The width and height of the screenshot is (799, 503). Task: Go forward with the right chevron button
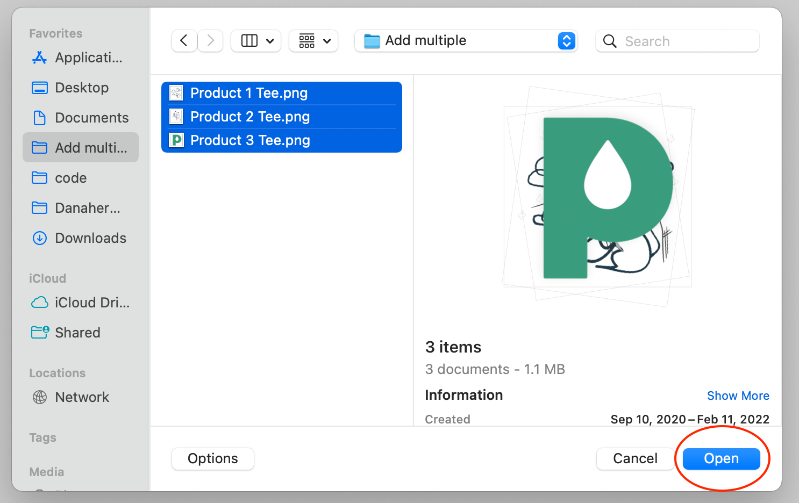point(210,41)
